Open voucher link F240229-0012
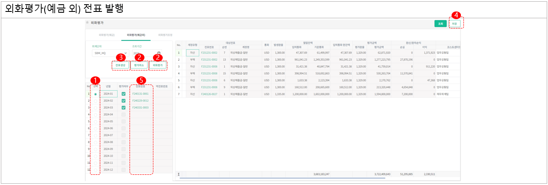Viewport: 548px width, 185px height. coord(140,101)
